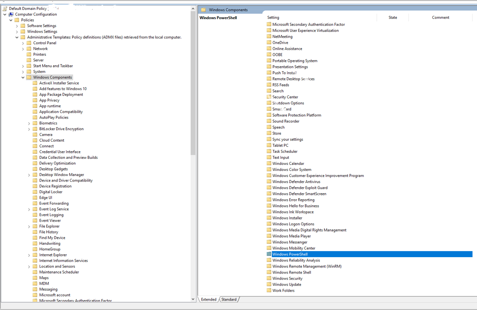Collapse the Computer Configuration node

tap(5, 14)
